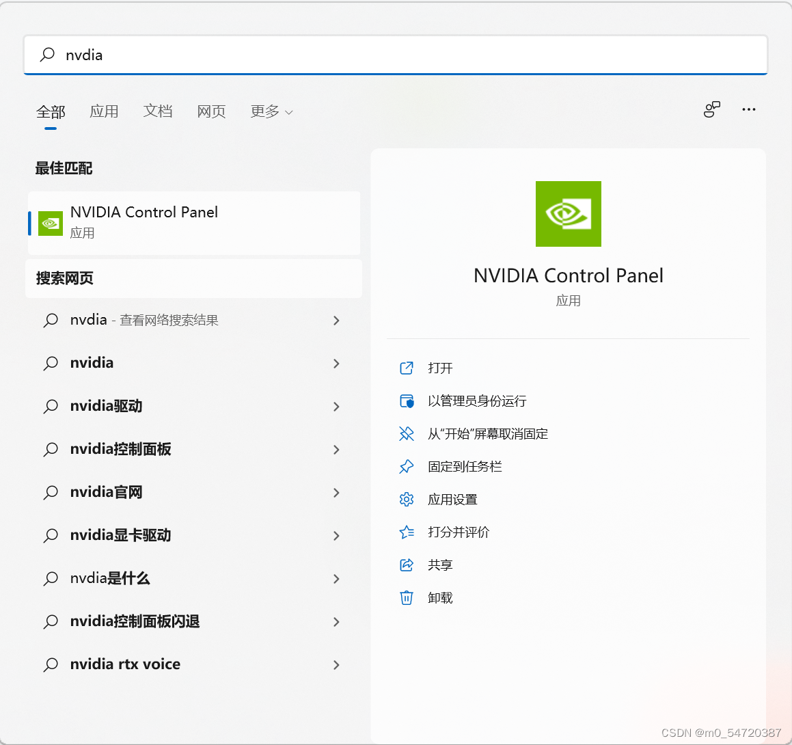The width and height of the screenshot is (792, 745).
Task: Click the small NVIDIA icon in best match
Action: tap(51, 223)
